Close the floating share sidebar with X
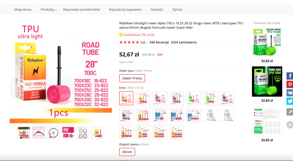This screenshot has width=293, height=161. click(x=290, y=125)
